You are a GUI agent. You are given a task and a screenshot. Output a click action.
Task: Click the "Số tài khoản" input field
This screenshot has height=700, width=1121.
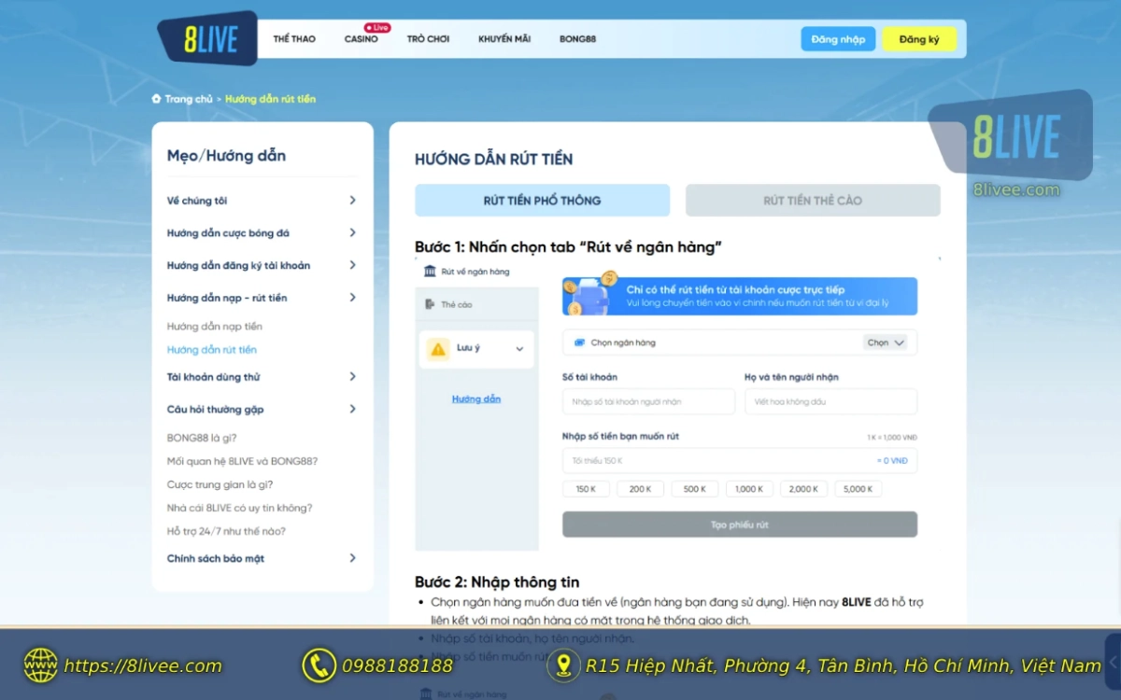pos(647,401)
